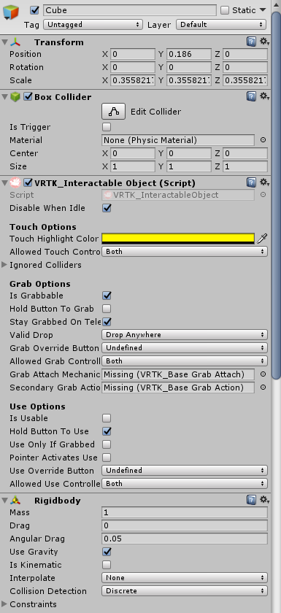Viewport: 281px width, 613px height.
Task: Click the Cube GameObject icon
Action: pyautogui.click(x=10, y=12)
